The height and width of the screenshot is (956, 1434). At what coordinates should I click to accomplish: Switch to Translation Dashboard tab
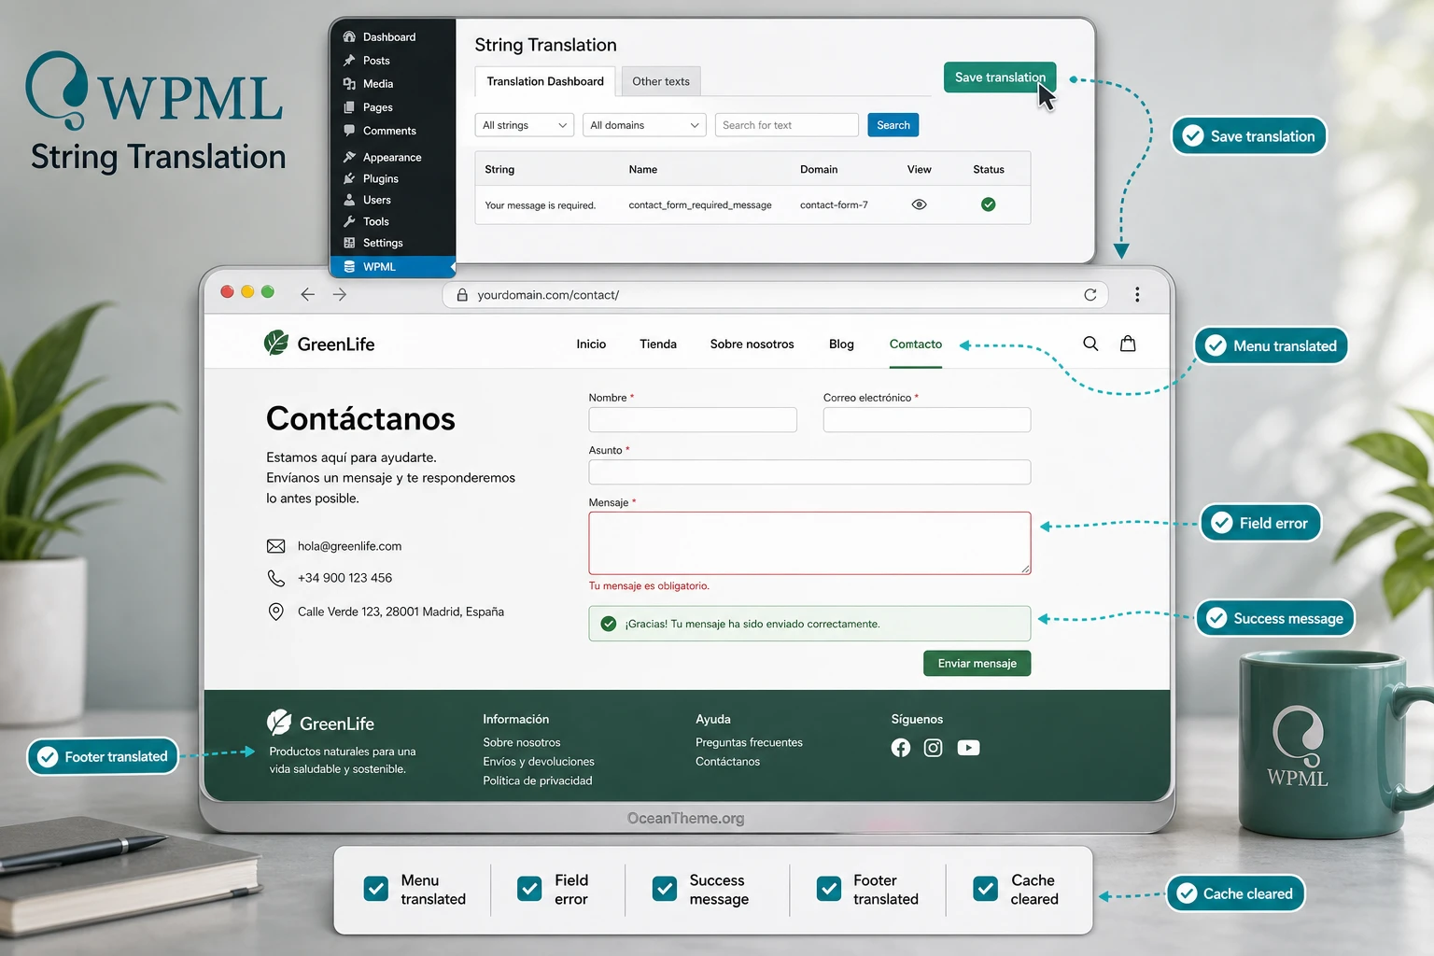pos(545,81)
